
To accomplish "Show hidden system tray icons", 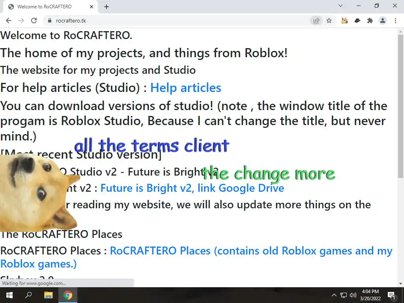I will coord(334,295).
